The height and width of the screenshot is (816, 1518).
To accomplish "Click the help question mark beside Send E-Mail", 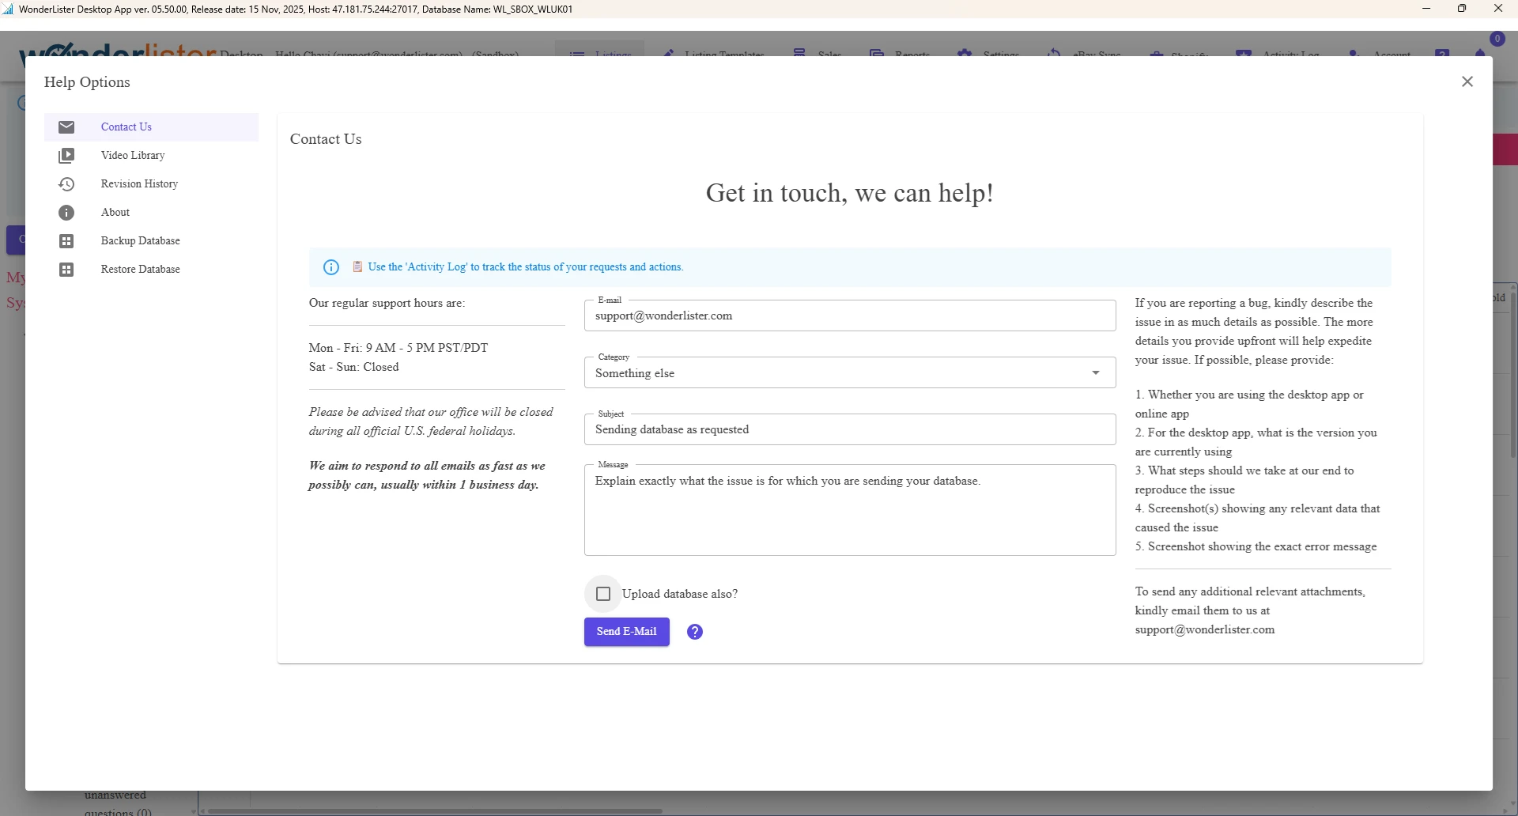I will 694,632.
